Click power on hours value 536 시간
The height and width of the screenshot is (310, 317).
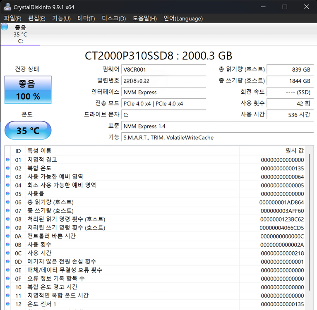pos(291,115)
